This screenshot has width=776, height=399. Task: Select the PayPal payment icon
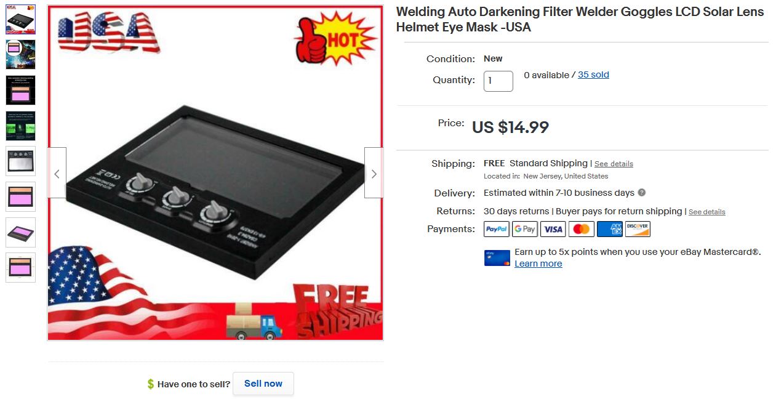coord(497,229)
